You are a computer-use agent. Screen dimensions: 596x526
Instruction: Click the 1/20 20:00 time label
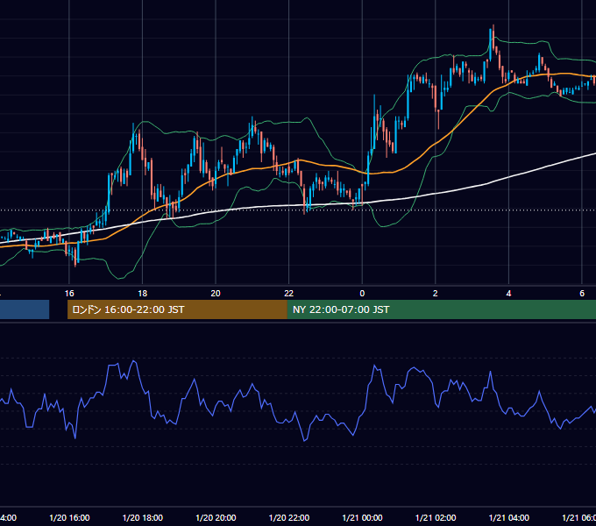tap(216, 517)
